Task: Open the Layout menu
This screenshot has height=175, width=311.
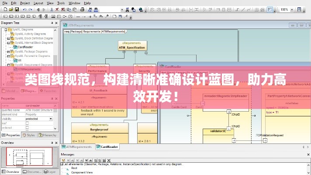Action: point(38,3)
